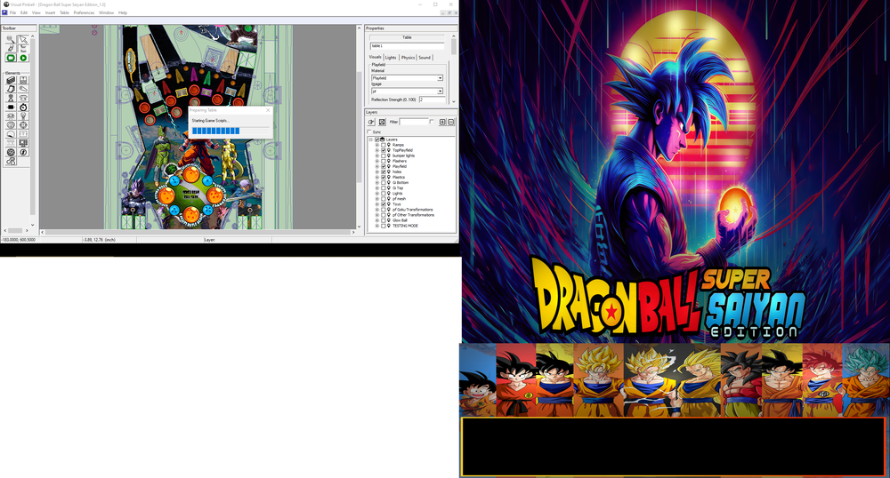Select the Ramp element tool
The image size is (890, 478).
tap(10, 89)
